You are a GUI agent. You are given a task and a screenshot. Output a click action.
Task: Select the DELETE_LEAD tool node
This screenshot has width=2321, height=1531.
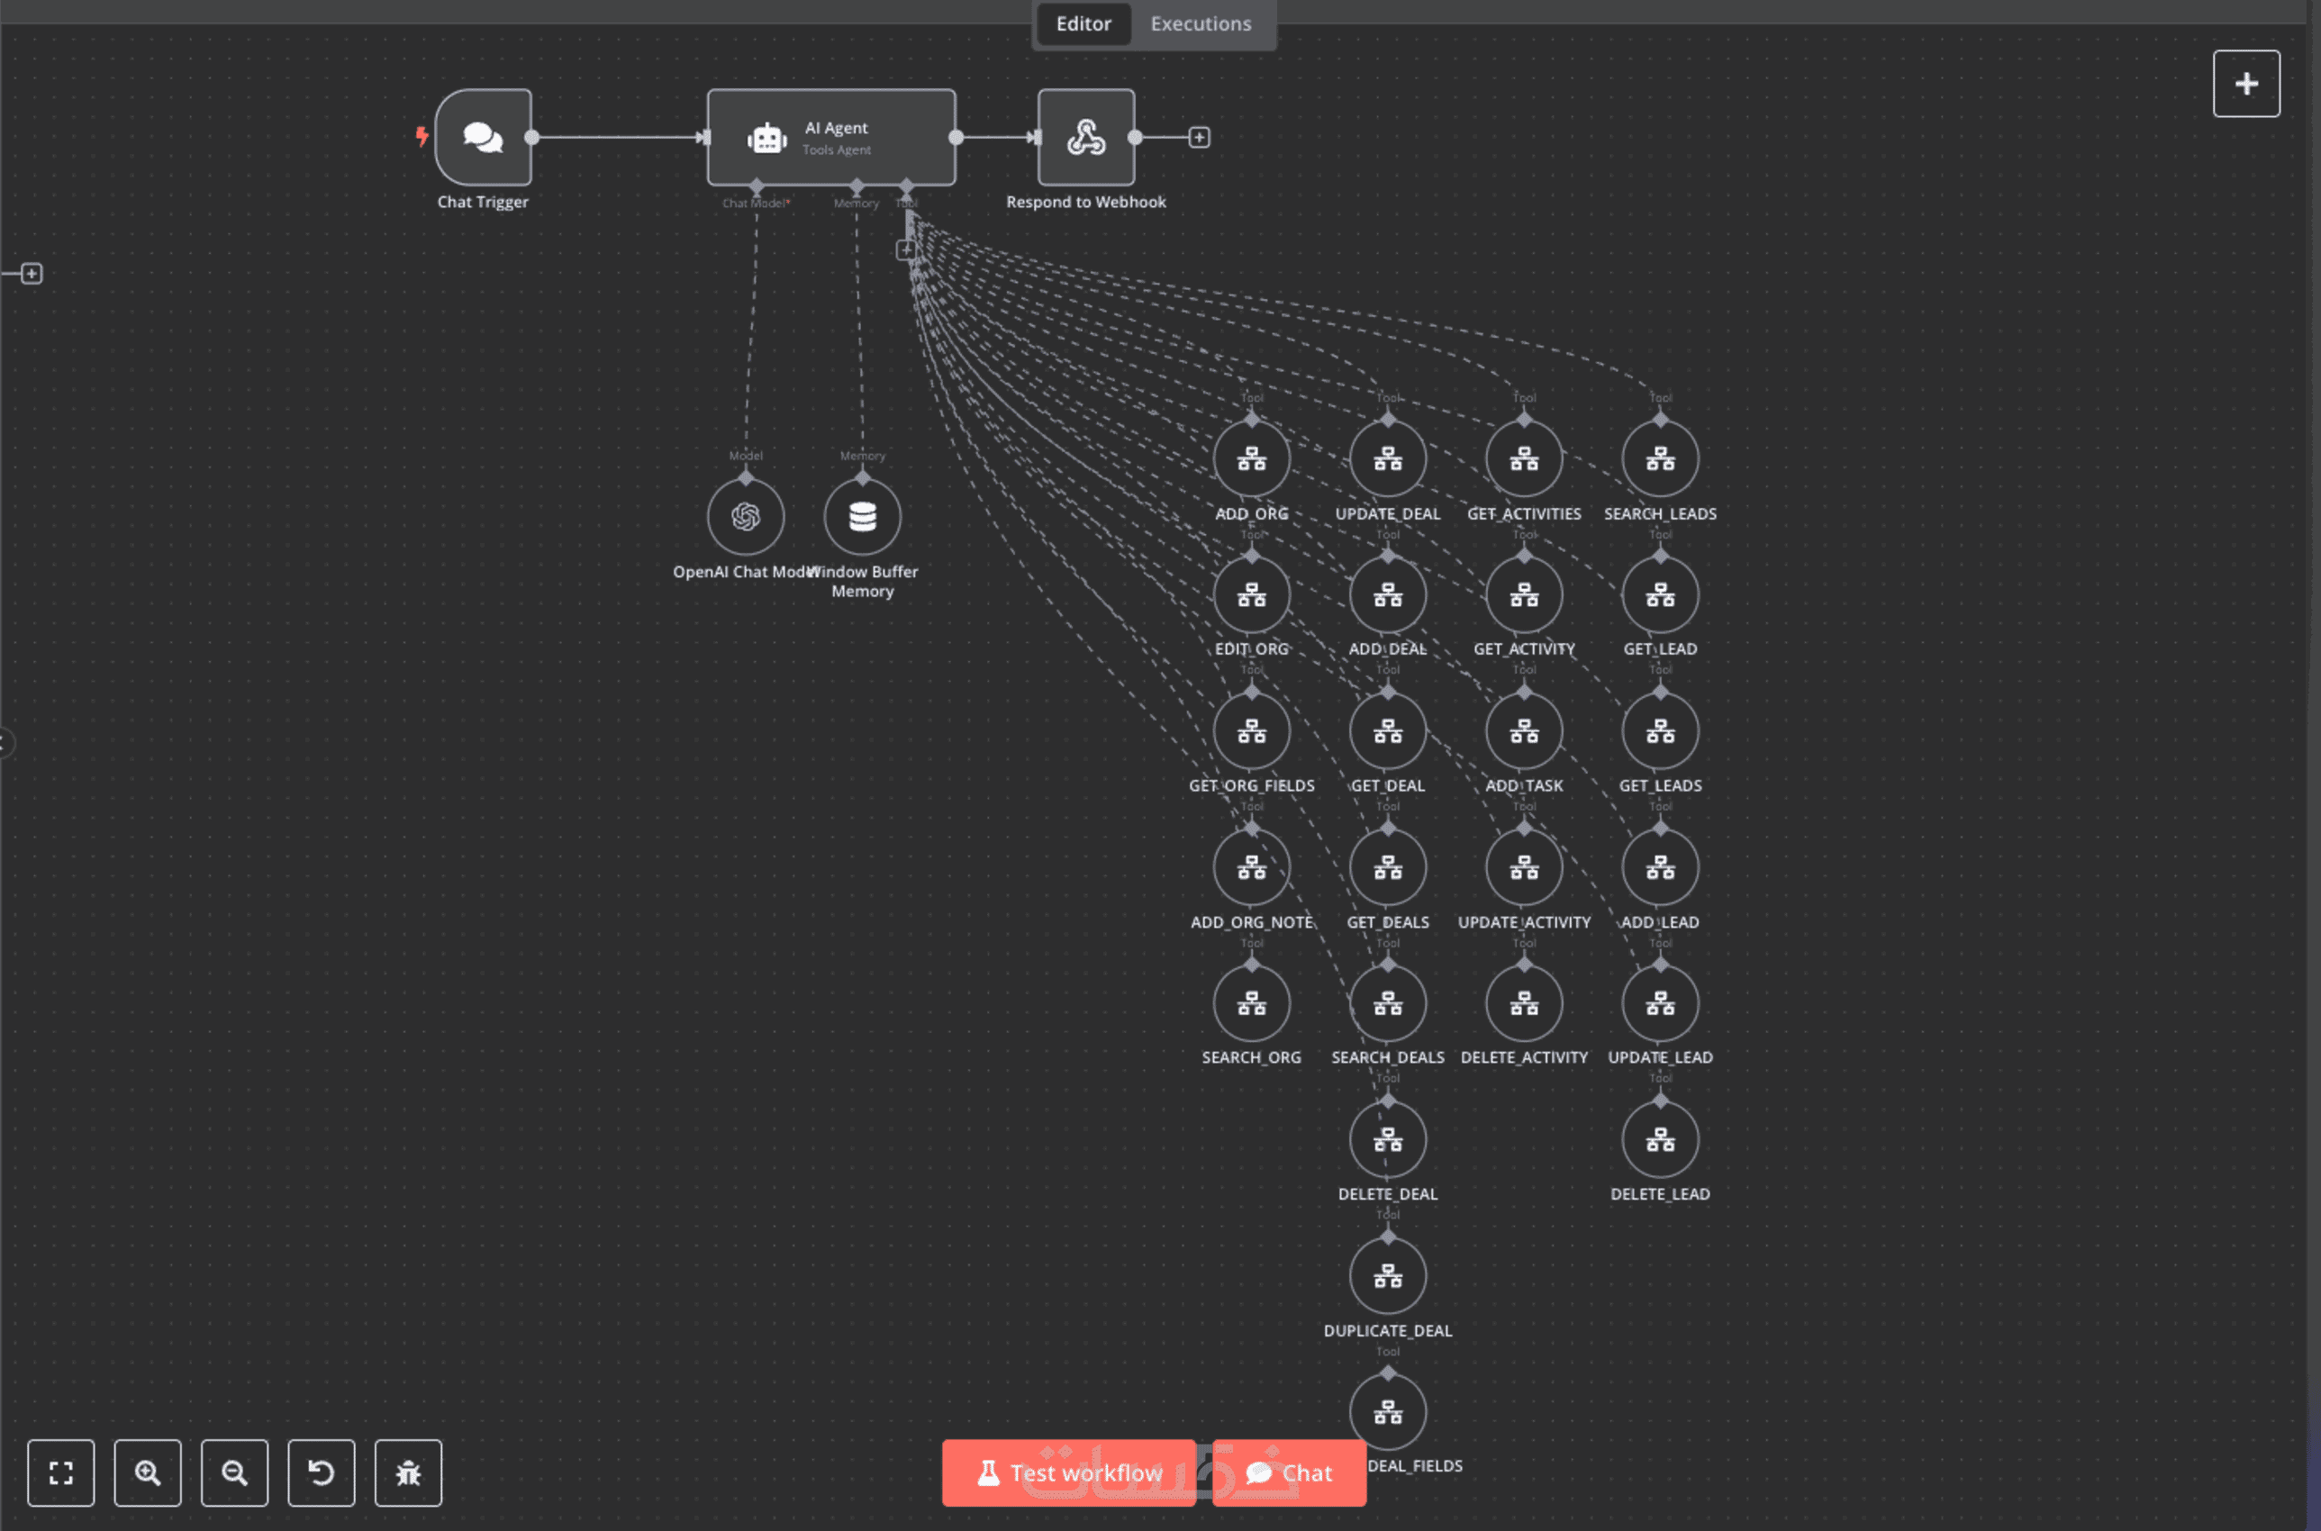1659,1139
